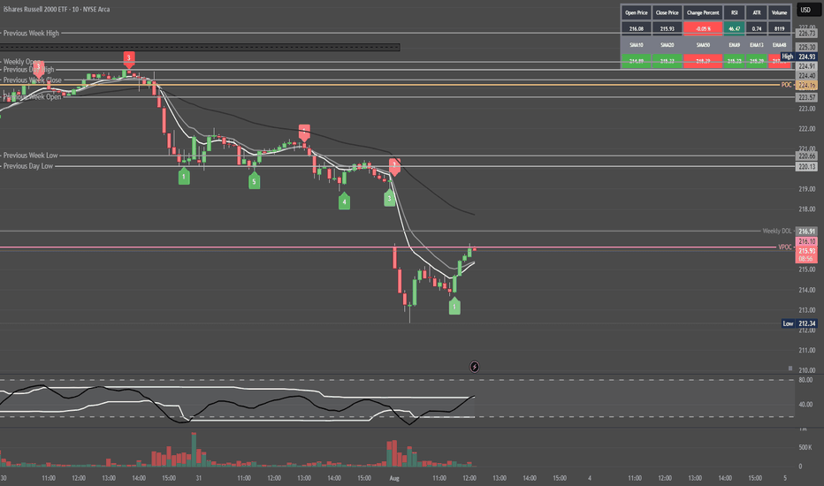
Task: Click the iShares Russell 2000 ETF title
Action: pyautogui.click(x=57, y=9)
